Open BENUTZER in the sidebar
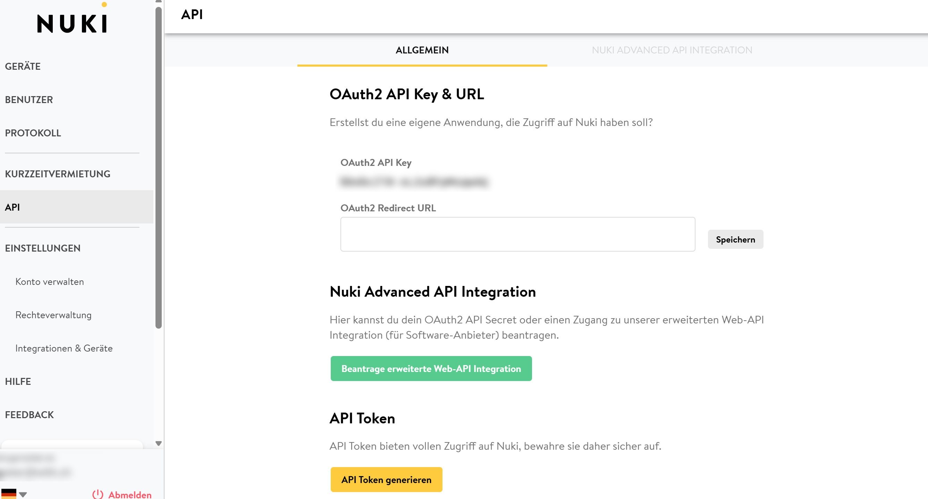Image resolution: width=928 pixels, height=499 pixels. (x=28, y=100)
